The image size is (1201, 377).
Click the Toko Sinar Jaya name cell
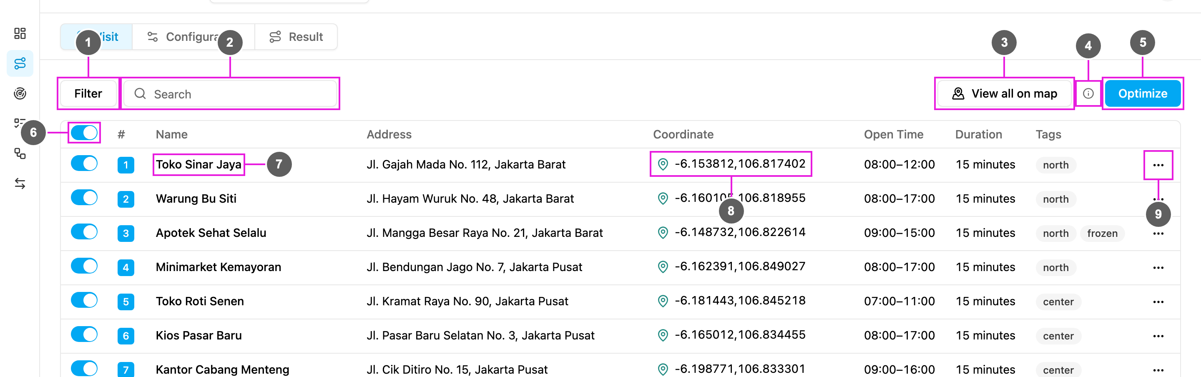pos(198,164)
